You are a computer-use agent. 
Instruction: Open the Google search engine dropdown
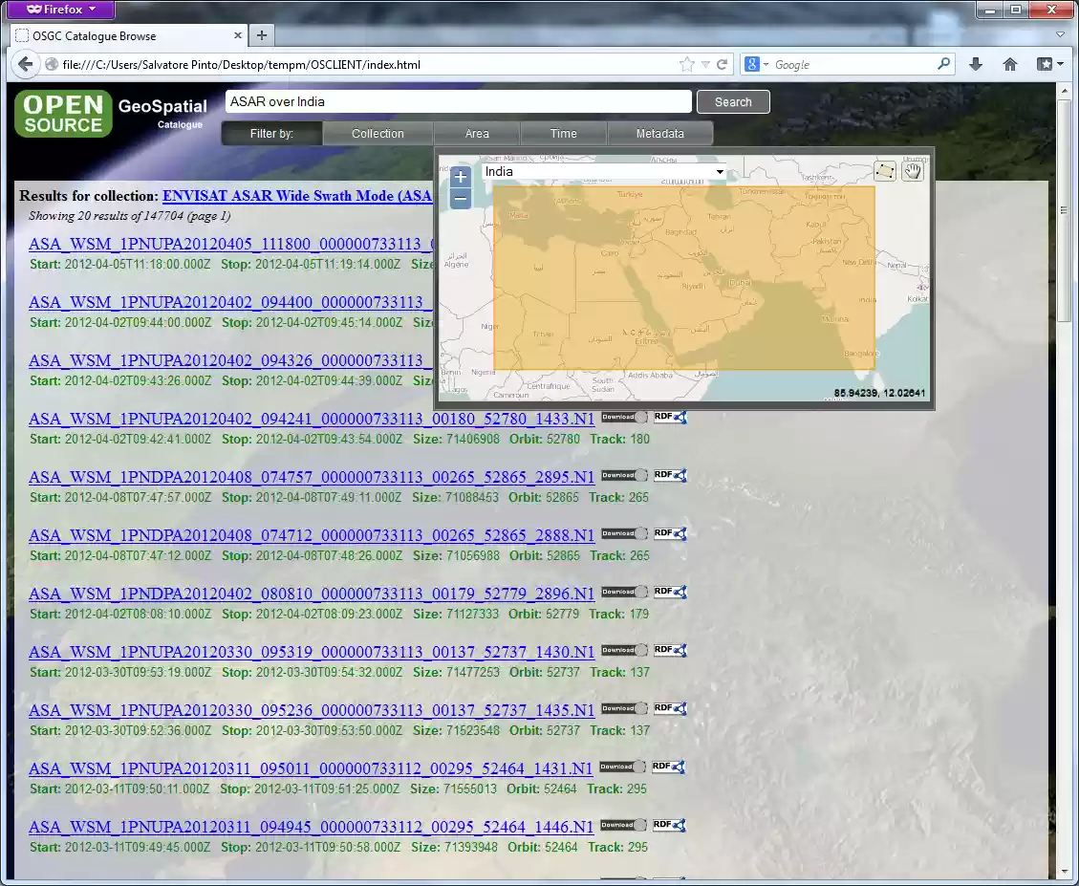(x=765, y=63)
